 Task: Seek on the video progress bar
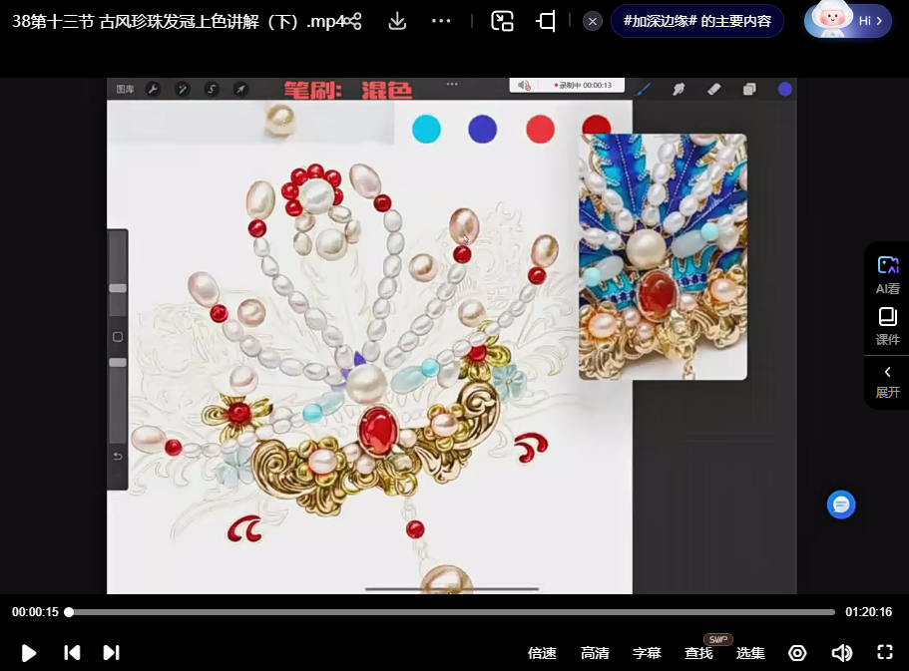(x=452, y=612)
